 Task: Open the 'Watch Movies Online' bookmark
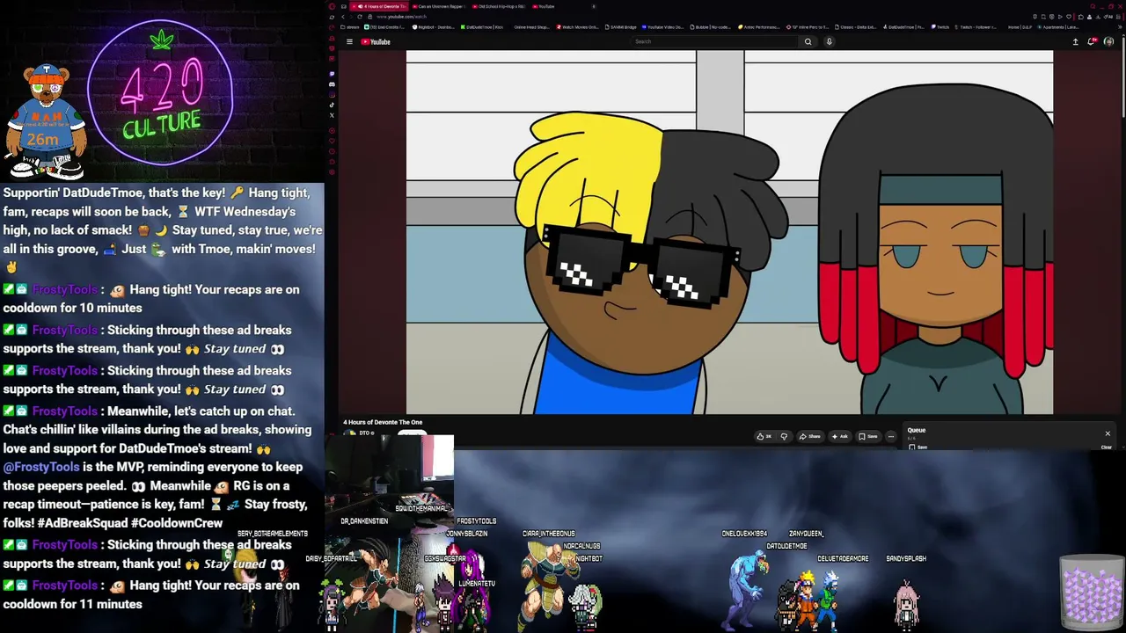click(577, 27)
